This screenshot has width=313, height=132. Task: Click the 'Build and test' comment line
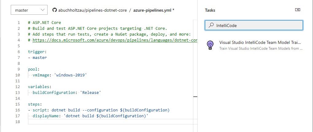[97, 28]
